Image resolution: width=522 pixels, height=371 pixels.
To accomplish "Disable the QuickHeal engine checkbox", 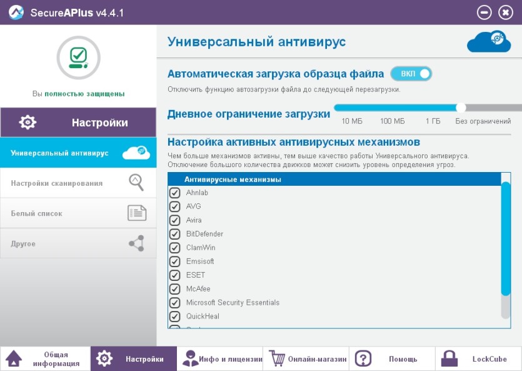I will [175, 317].
